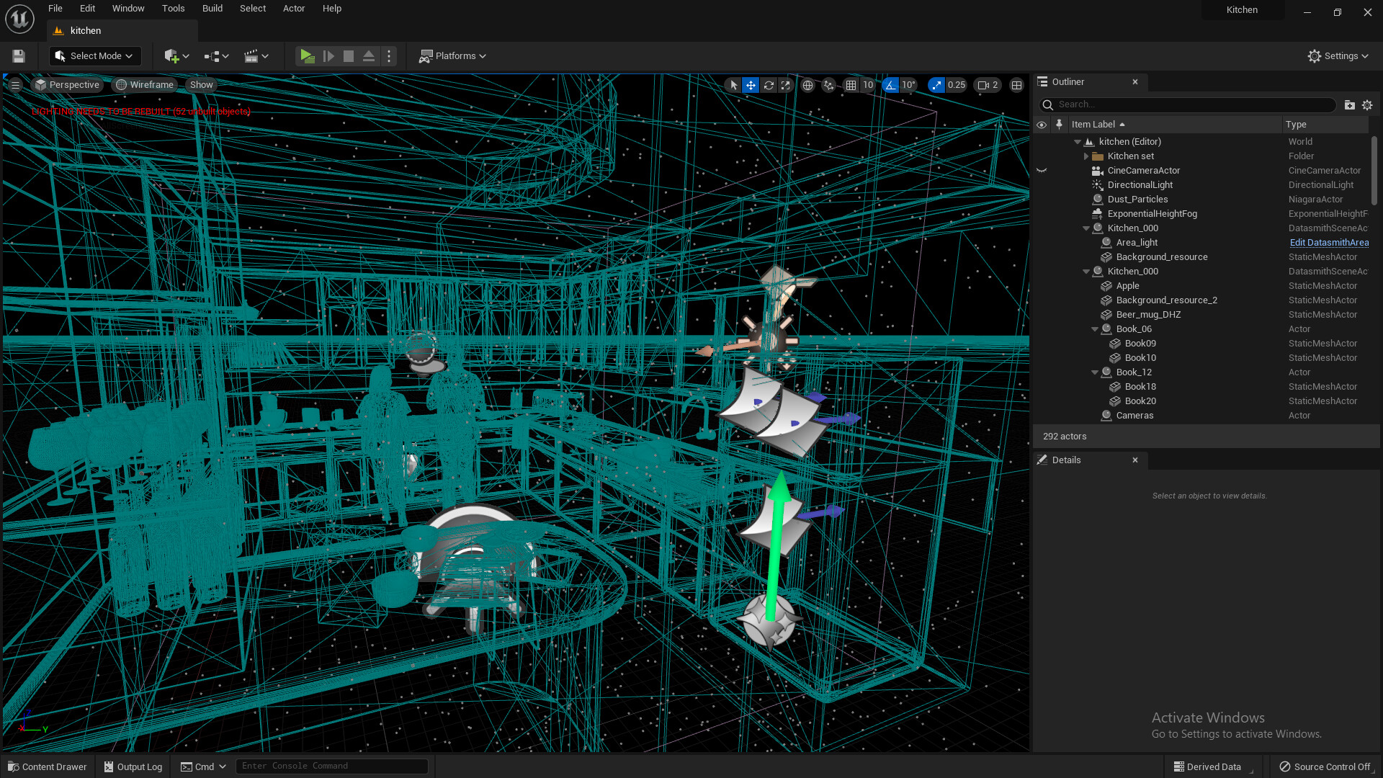Open the Actor menu
1383x778 pixels.
tap(293, 9)
